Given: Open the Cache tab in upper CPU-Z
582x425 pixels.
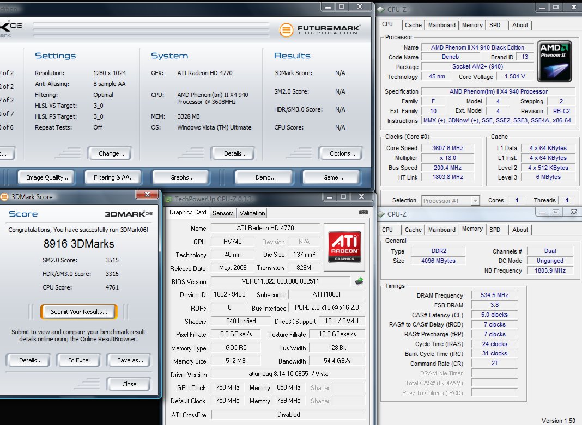Looking at the screenshot, I should [413, 25].
